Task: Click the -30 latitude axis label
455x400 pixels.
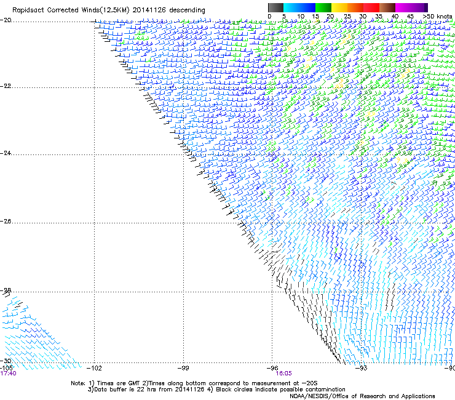Action: pyautogui.click(x=6, y=361)
